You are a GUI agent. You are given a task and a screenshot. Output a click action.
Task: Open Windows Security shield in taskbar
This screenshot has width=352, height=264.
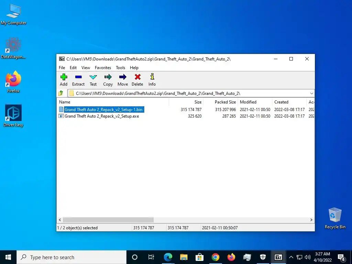(x=263, y=257)
